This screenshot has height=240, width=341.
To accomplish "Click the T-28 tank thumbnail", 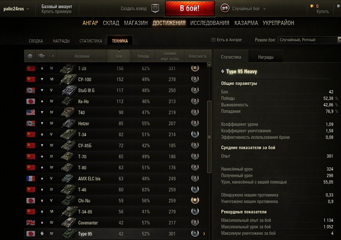I will (68, 68).
